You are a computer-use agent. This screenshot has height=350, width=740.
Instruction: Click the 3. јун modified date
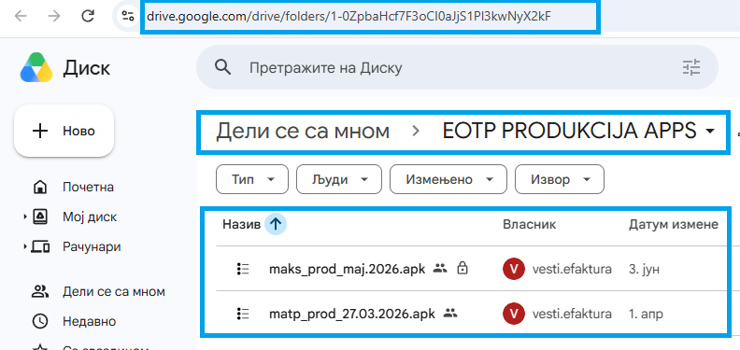coord(644,270)
